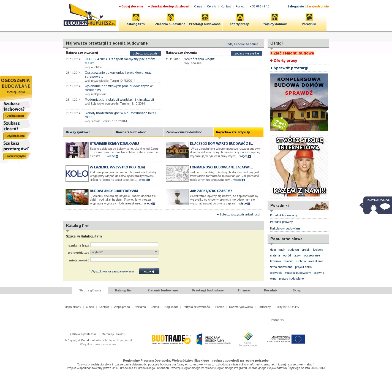Open Regulamin footer link
The height and width of the screenshot is (377, 392).
pyautogui.click(x=171, y=307)
